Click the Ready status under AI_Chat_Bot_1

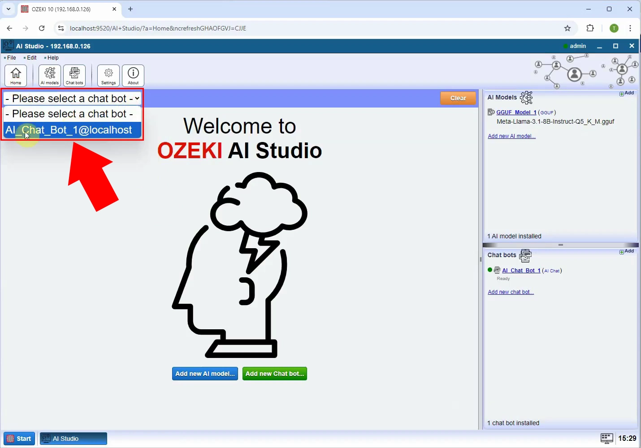503,279
